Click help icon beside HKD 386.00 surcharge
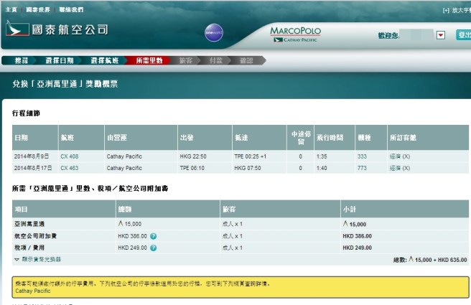 (154, 236)
